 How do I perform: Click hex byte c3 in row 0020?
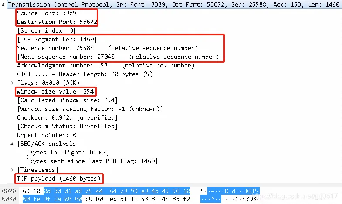124,191
